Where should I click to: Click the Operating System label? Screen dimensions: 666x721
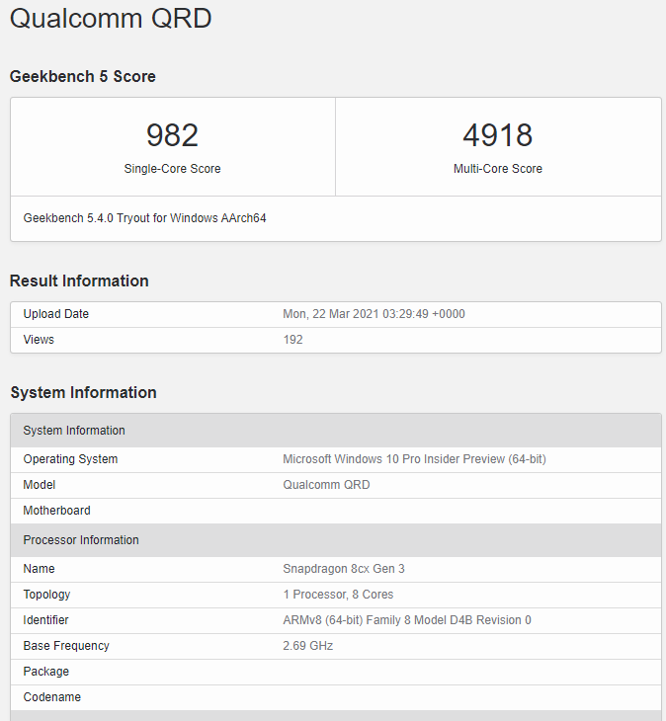click(x=70, y=459)
